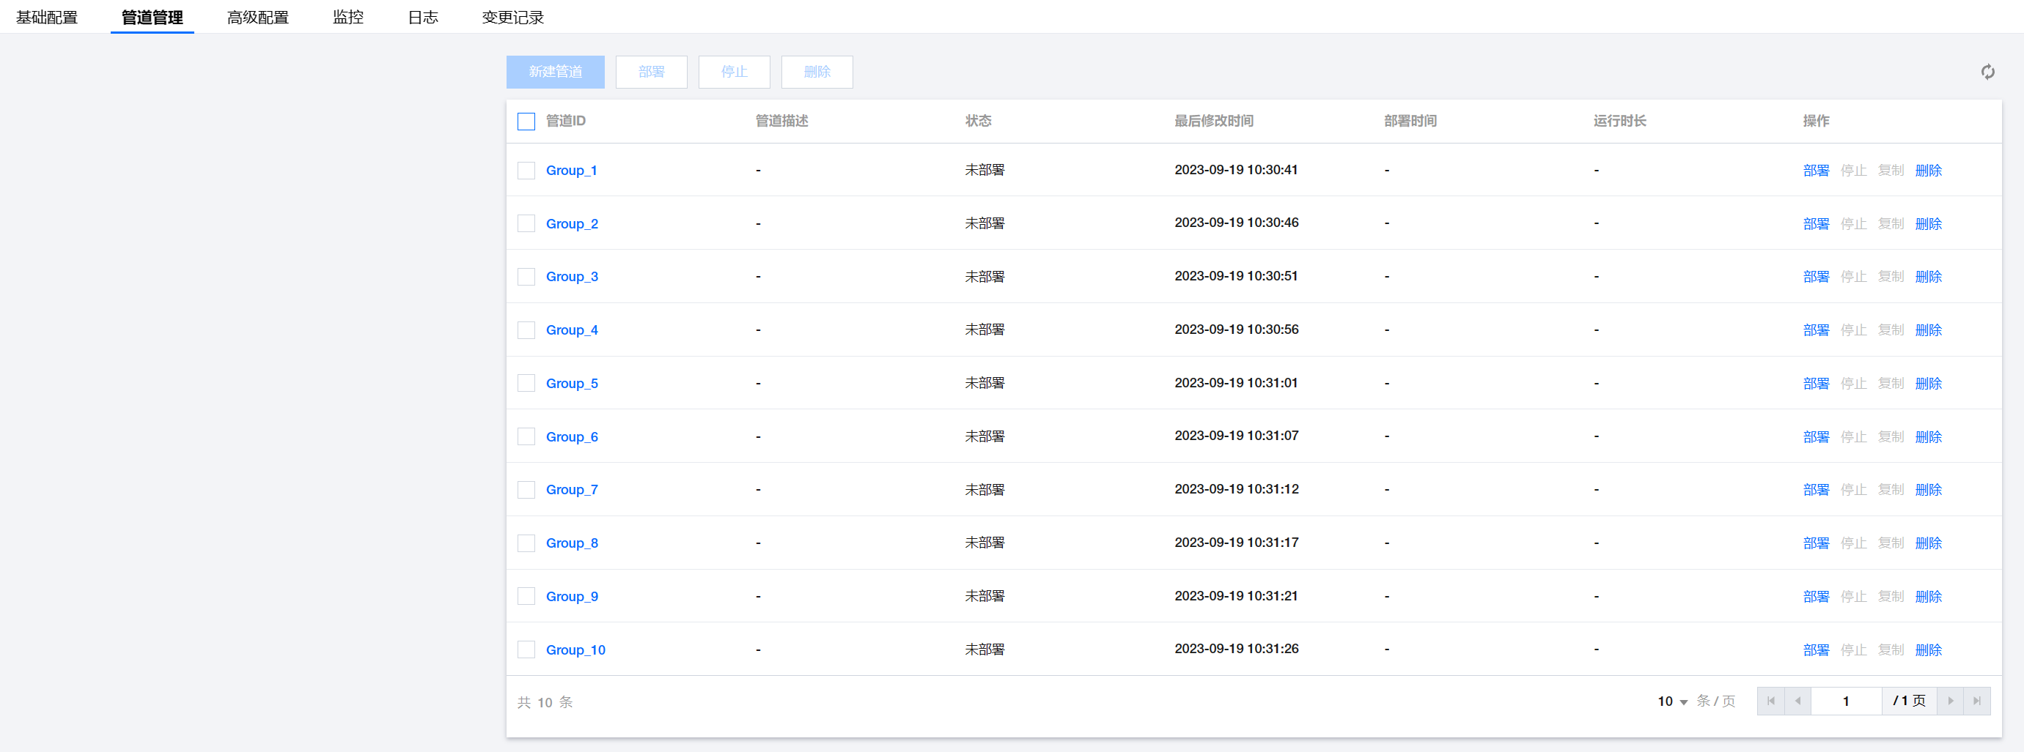The image size is (2024, 752).
Task: Open the 日志 tab
Action: tap(423, 18)
